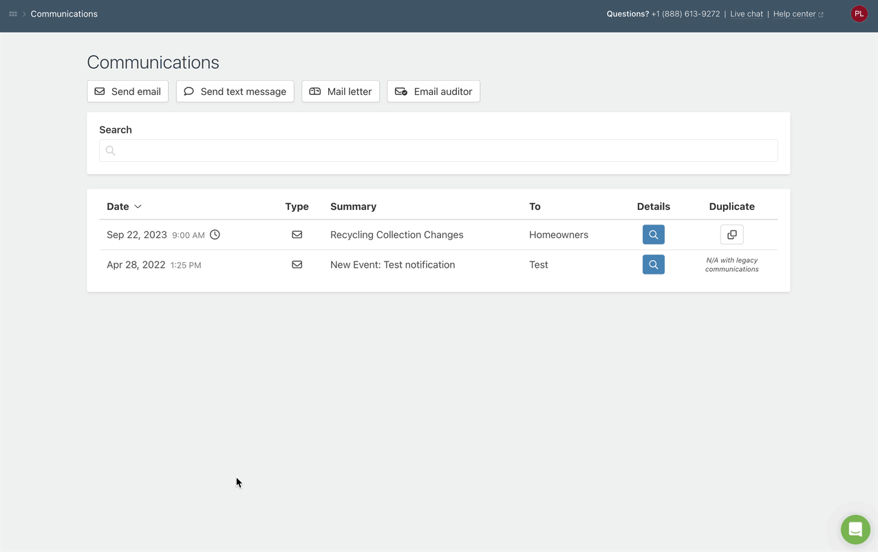This screenshot has height=552, width=878.
Task: Open the Mail letter option
Action: [x=341, y=92]
